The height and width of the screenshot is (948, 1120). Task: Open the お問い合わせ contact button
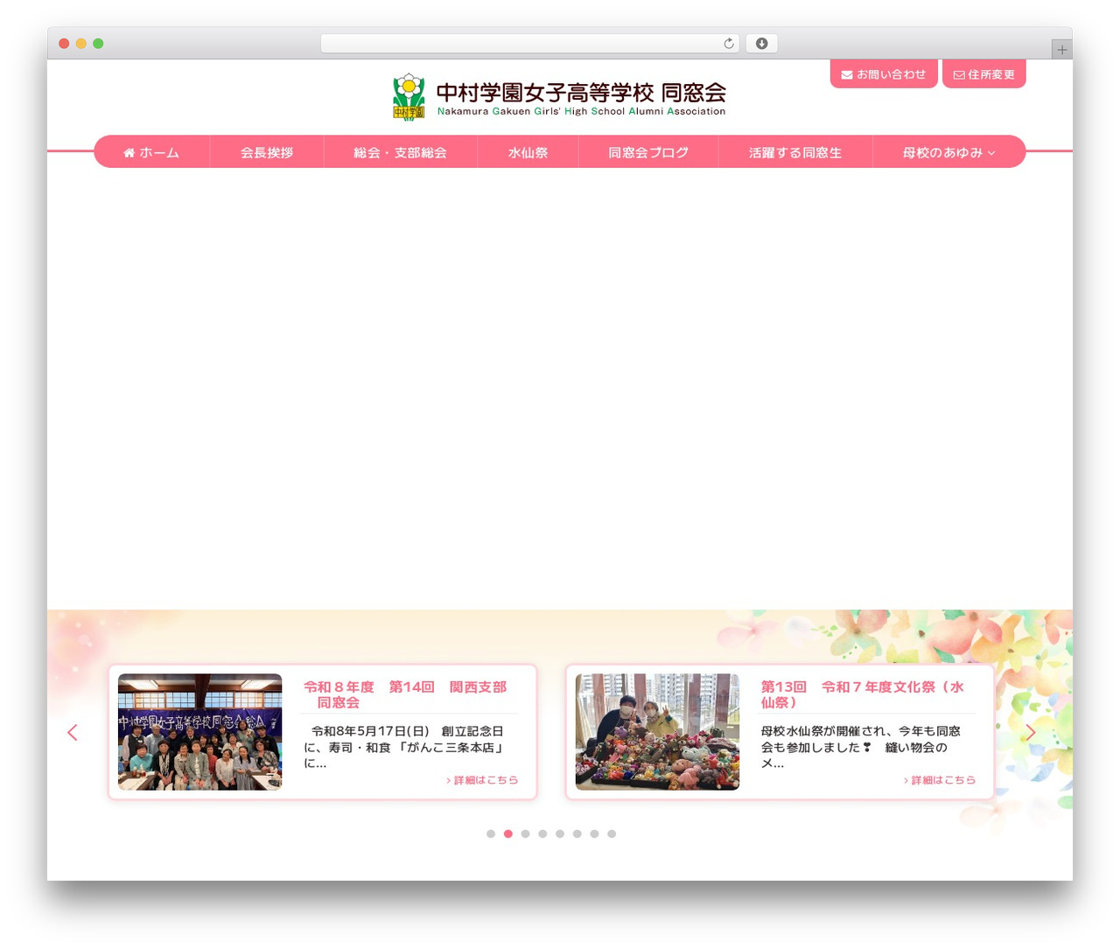(884, 74)
